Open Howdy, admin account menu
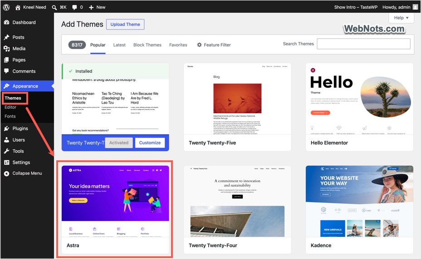This screenshot has height=259, width=421. pyautogui.click(x=400, y=7)
